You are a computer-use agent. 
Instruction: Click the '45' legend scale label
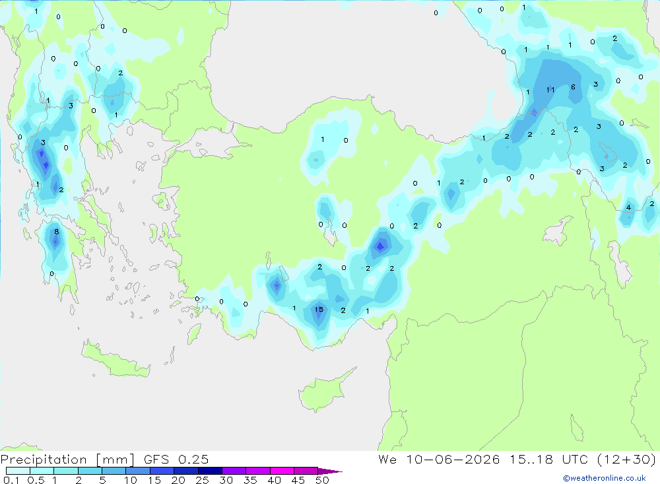click(298, 480)
